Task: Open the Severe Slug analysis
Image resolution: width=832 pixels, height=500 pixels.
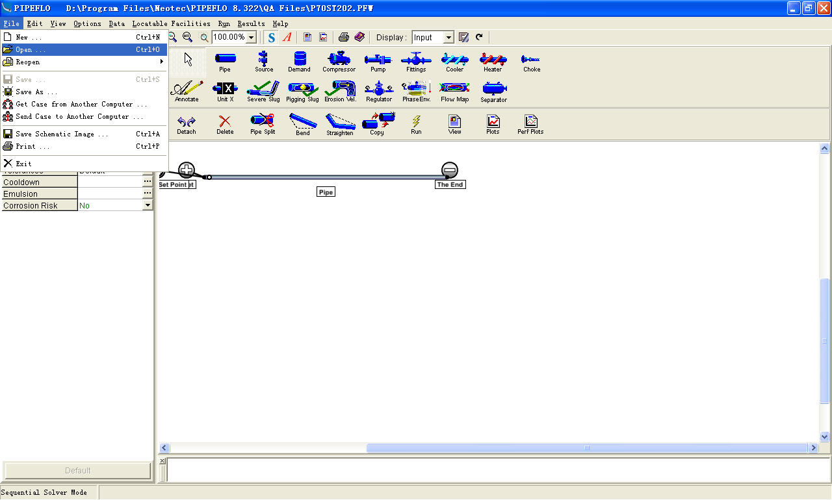Action: coord(263,92)
